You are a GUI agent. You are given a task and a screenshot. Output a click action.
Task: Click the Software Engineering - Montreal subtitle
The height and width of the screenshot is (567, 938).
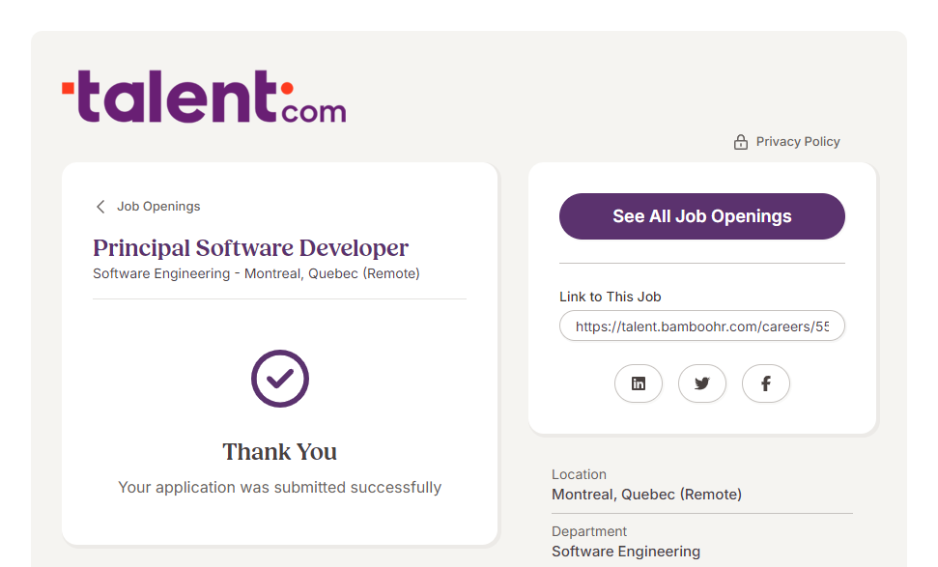[x=256, y=273]
